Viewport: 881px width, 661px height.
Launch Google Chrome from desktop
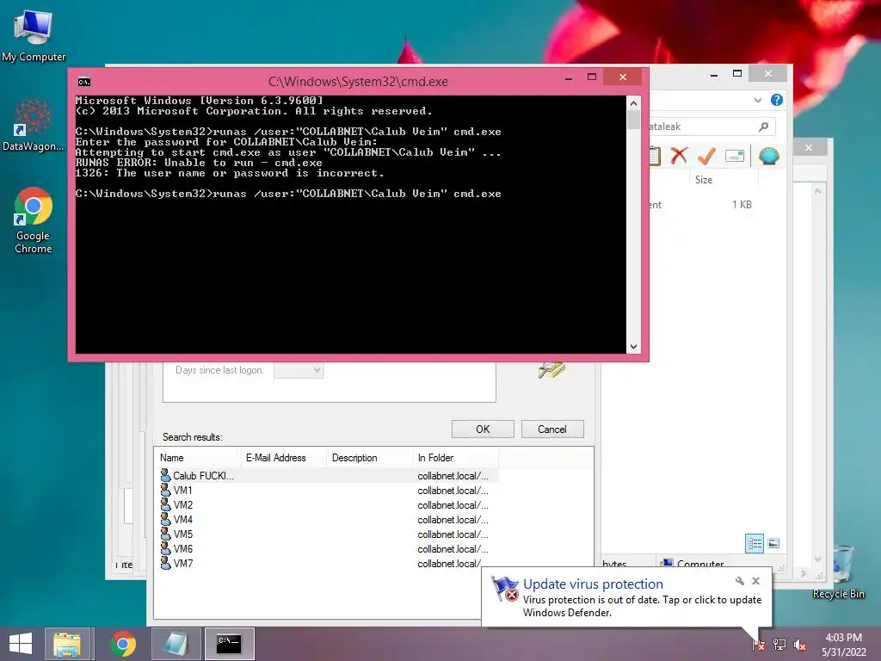click(x=34, y=220)
